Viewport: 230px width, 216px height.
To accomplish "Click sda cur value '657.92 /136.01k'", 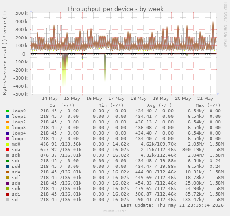I will click(x=61, y=150).
